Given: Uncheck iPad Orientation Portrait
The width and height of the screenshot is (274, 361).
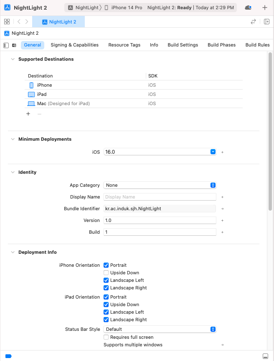Looking at the screenshot, I should coord(106,297).
